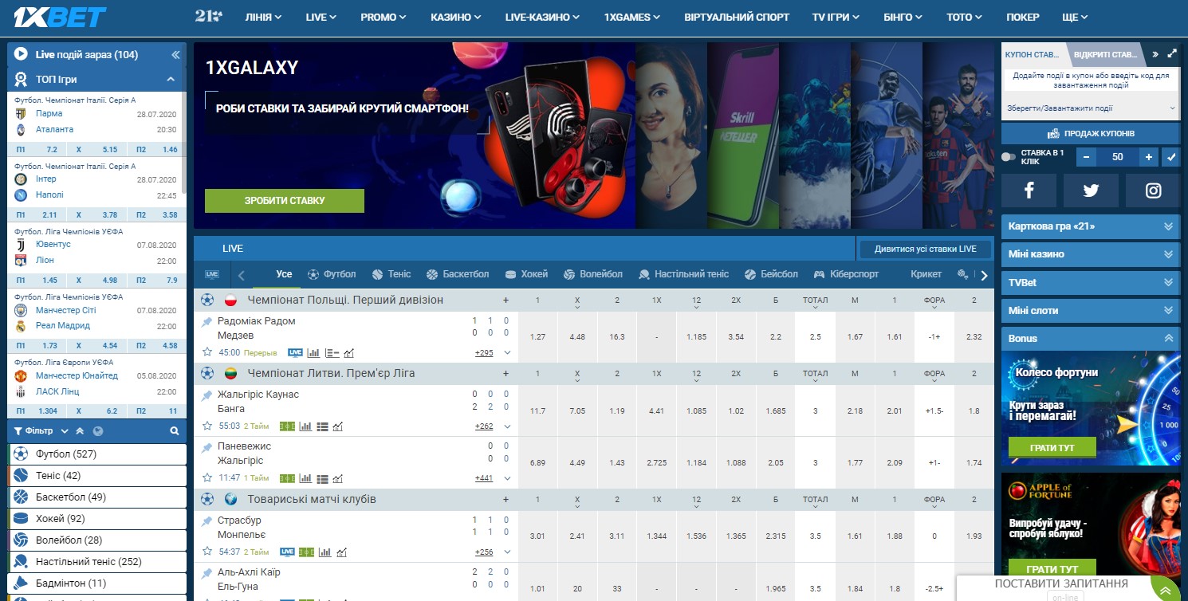This screenshot has height=601, width=1188.
Task: Collapse the ТОП Ігри section
Action: coord(171,80)
